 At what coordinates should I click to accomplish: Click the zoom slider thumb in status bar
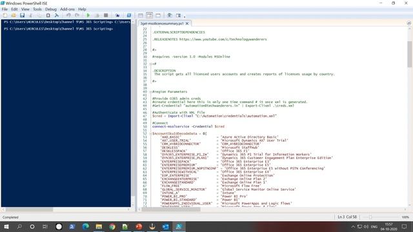[x=370, y=217]
